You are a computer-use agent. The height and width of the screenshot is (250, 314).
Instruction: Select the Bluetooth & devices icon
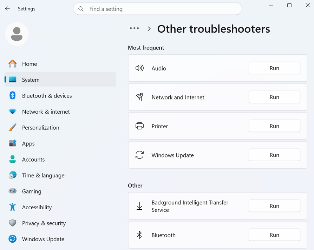13,96
